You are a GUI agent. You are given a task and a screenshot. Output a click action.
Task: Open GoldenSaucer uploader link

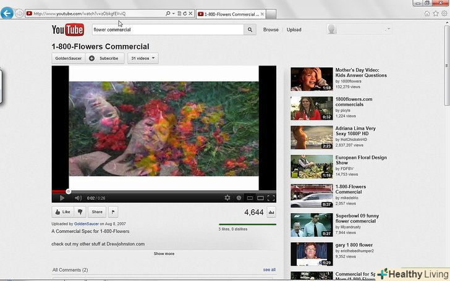click(87, 224)
